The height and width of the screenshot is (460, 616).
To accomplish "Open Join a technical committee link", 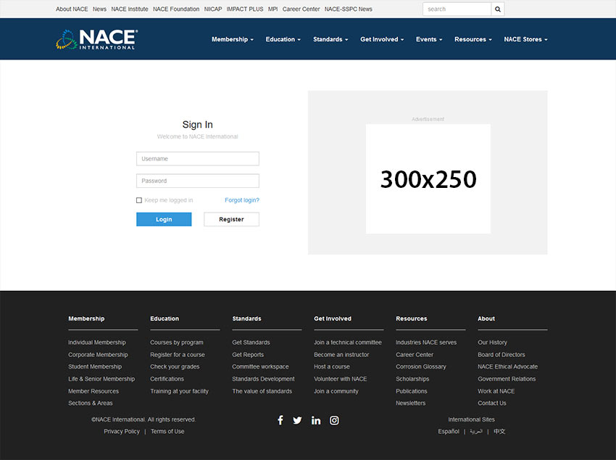I will [347, 342].
